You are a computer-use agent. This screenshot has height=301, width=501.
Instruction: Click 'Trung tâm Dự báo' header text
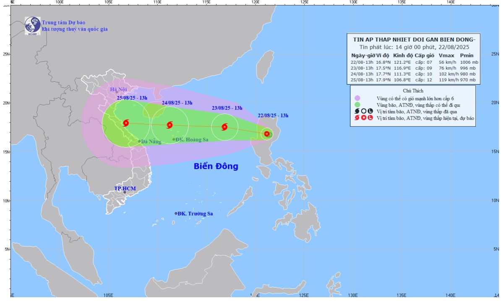tap(64, 22)
